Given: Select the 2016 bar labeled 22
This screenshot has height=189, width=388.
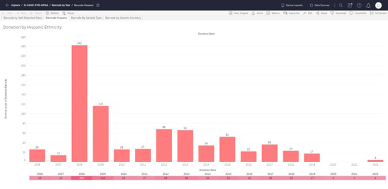Looking at the screenshot, I should point(249,157).
